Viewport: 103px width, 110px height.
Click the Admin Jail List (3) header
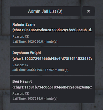click(45, 11)
